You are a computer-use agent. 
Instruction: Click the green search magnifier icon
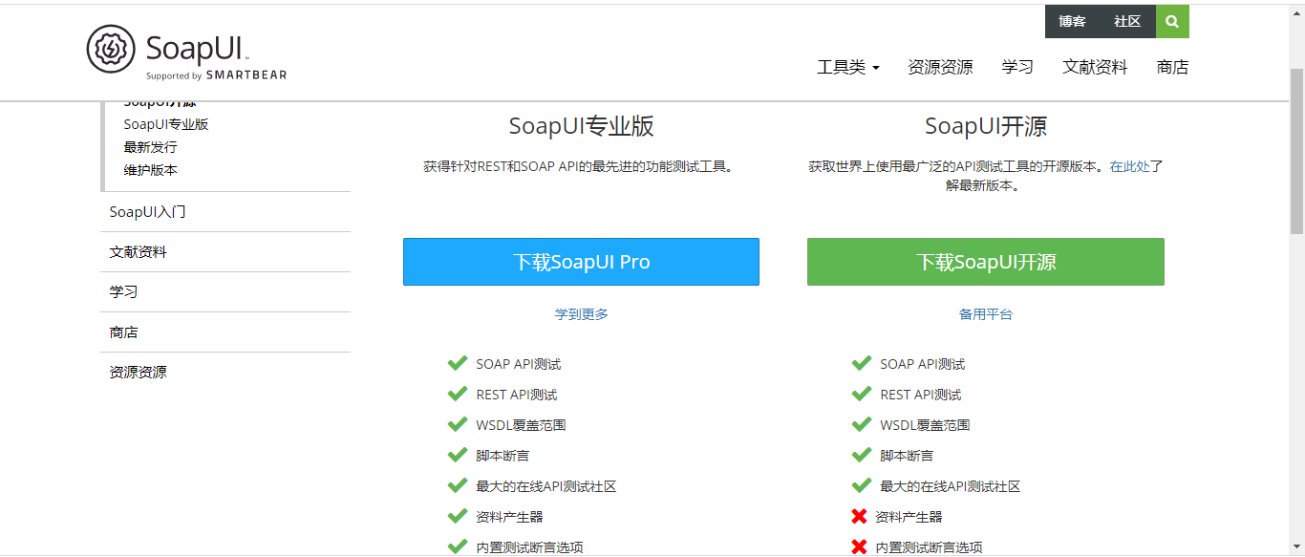click(x=1172, y=21)
